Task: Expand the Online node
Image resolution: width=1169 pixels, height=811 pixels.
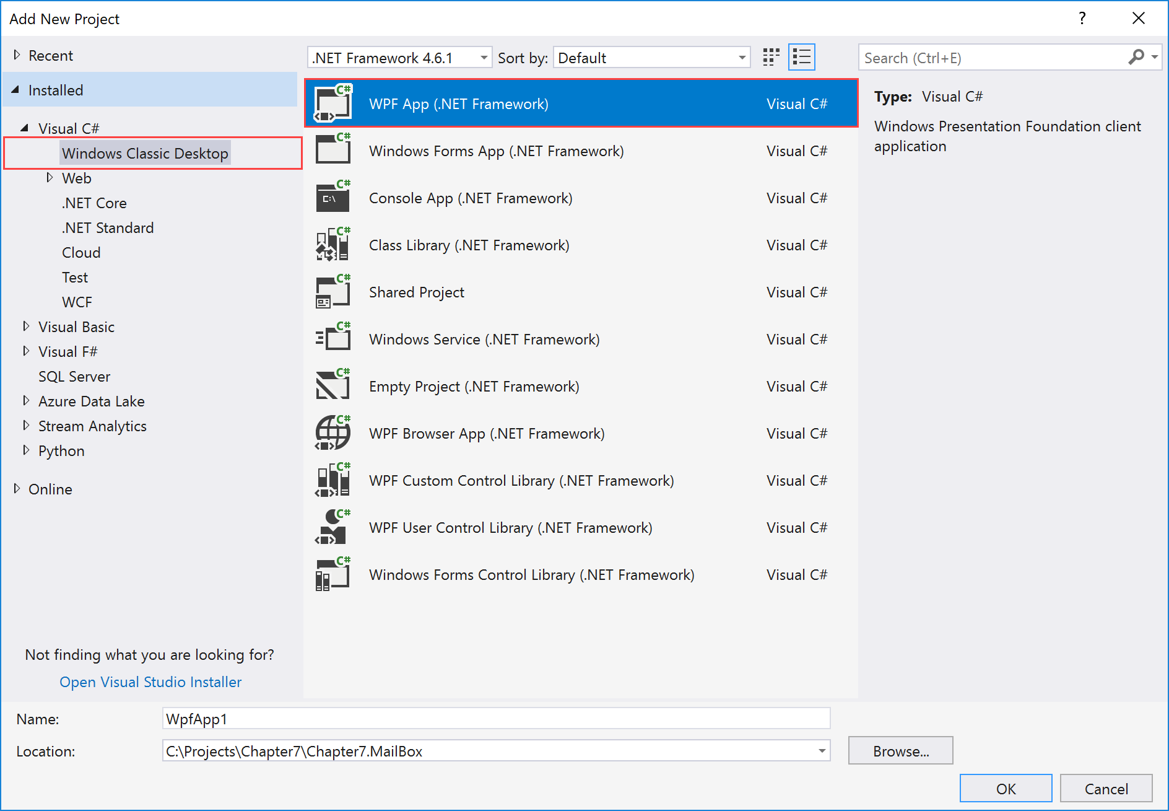Action: pyautogui.click(x=17, y=489)
